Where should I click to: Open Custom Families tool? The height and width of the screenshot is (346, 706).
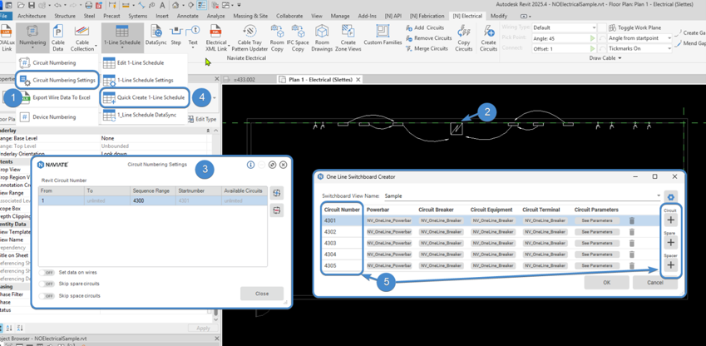(x=383, y=35)
